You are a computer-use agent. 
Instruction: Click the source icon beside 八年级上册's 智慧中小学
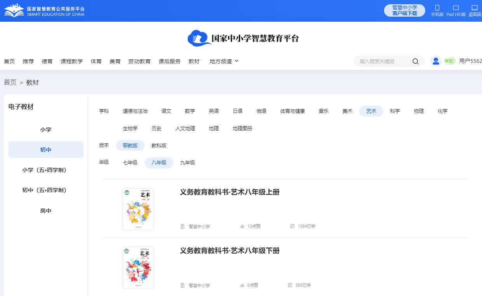[183, 227]
